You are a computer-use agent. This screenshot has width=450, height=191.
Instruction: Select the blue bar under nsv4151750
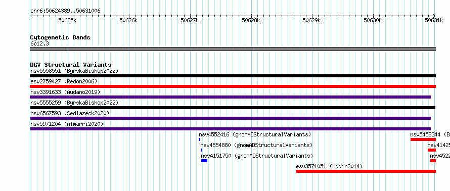coord(204,161)
